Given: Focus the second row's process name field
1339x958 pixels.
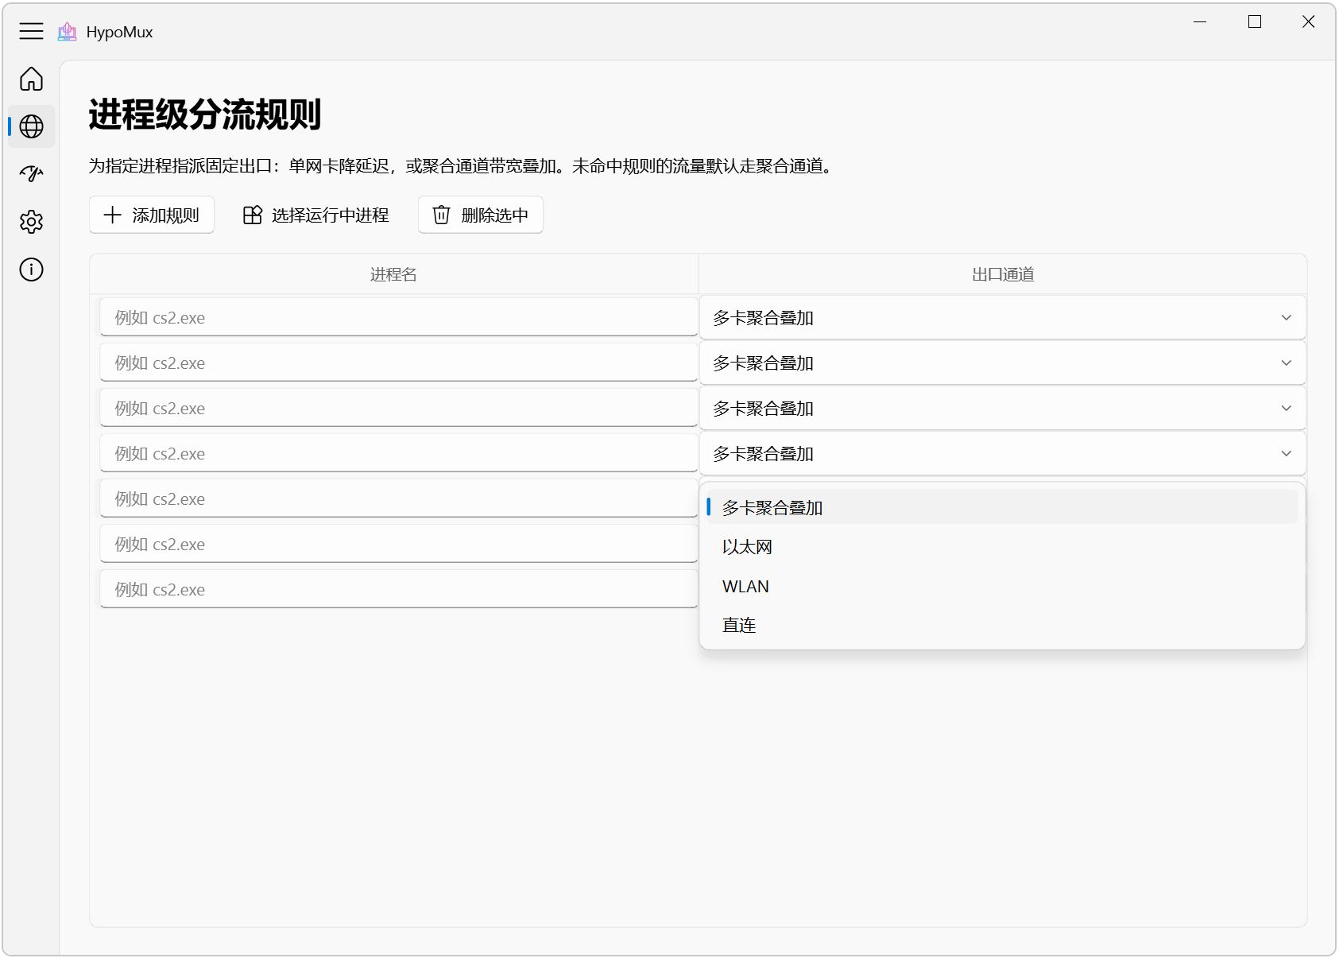Looking at the screenshot, I should point(399,363).
